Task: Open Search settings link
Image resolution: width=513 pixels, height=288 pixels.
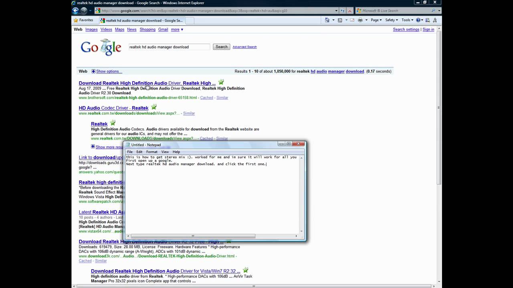Action: point(406,30)
